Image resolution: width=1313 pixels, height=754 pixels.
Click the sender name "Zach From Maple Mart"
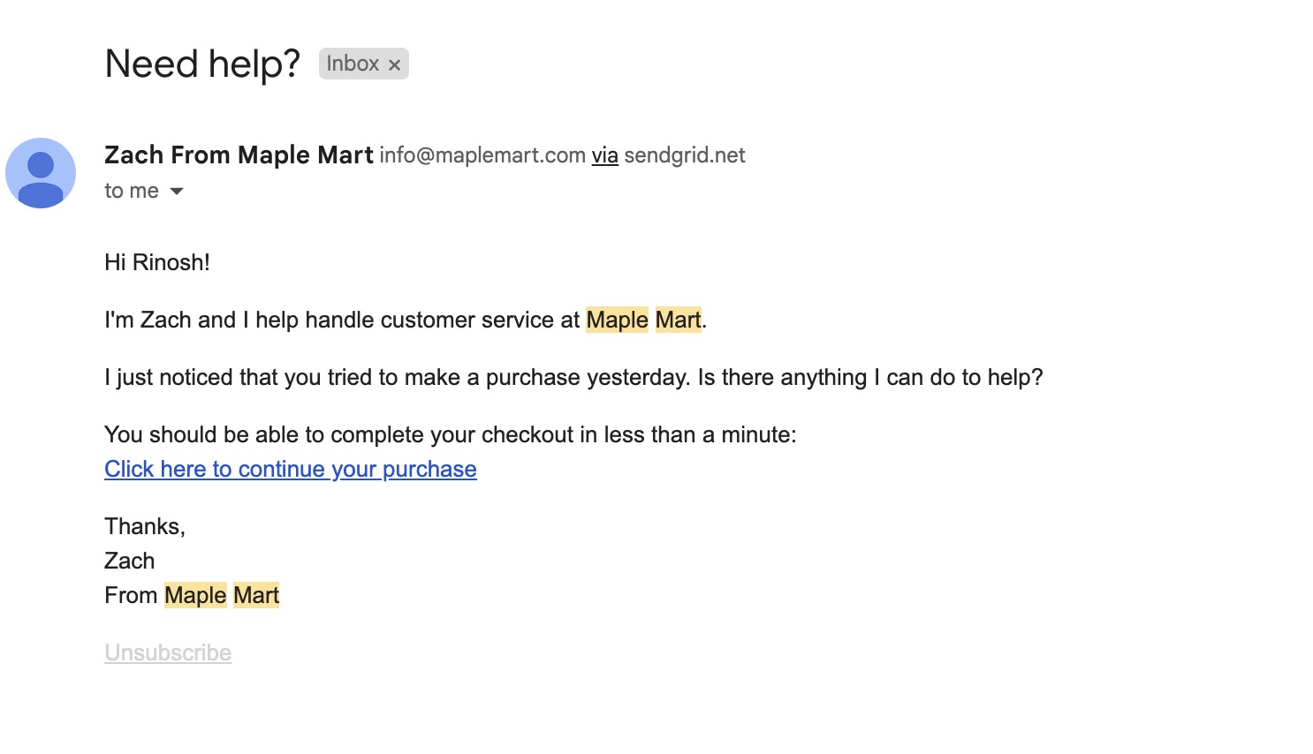[x=239, y=155]
